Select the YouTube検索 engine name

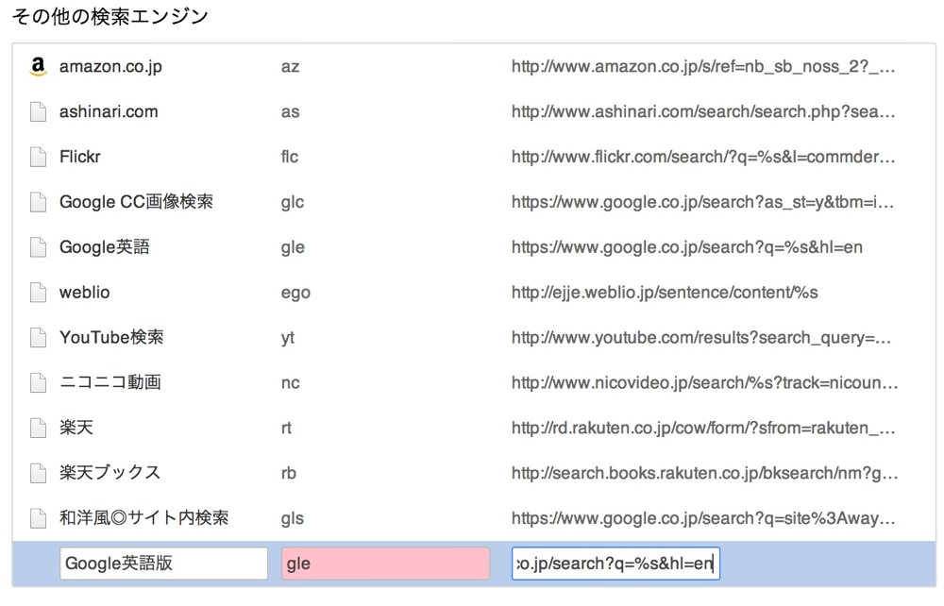tap(111, 337)
